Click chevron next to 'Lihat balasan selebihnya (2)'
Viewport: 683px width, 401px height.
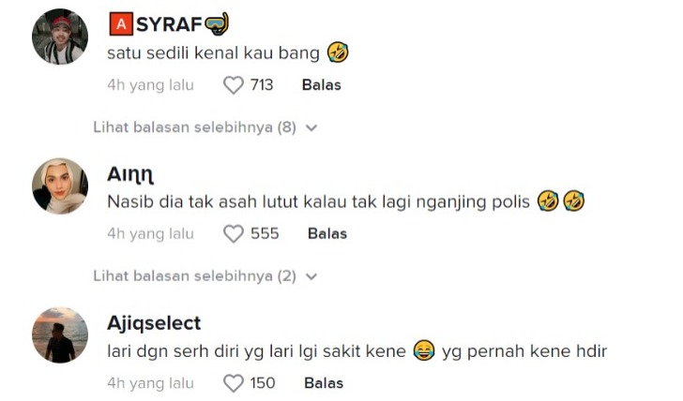(311, 276)
